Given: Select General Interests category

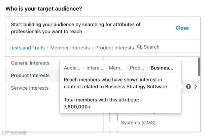Looking at the screenshot, I should point(30,63).
